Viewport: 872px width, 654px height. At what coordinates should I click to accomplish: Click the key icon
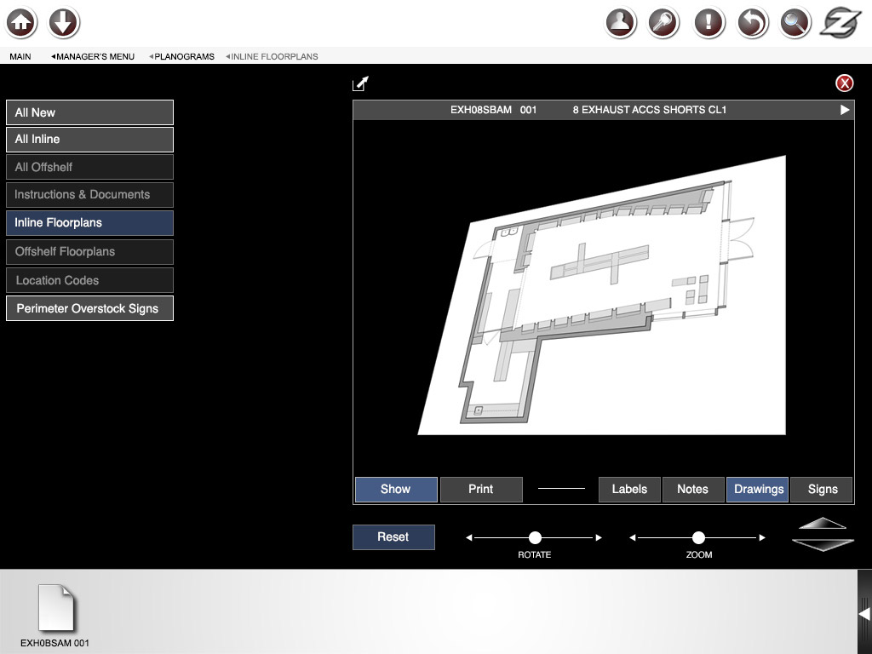[664, 23]
